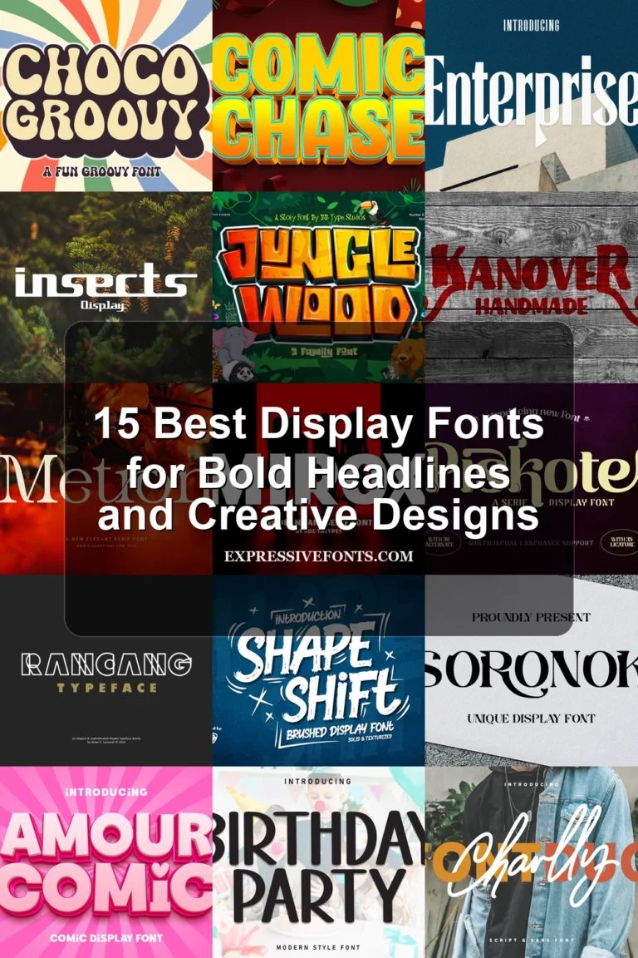
Task: Click the 'COMIC DISPLAY FONT' caption
Action: 106,937
